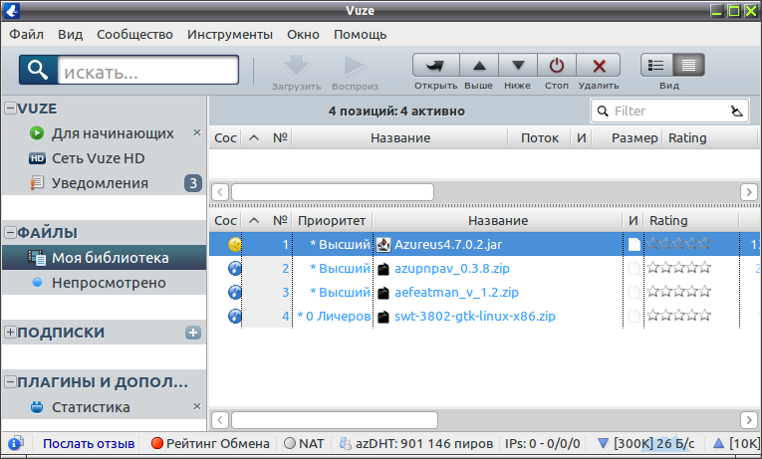
Task: Open Сеть Vuze HD section
Action: point(99,158)
